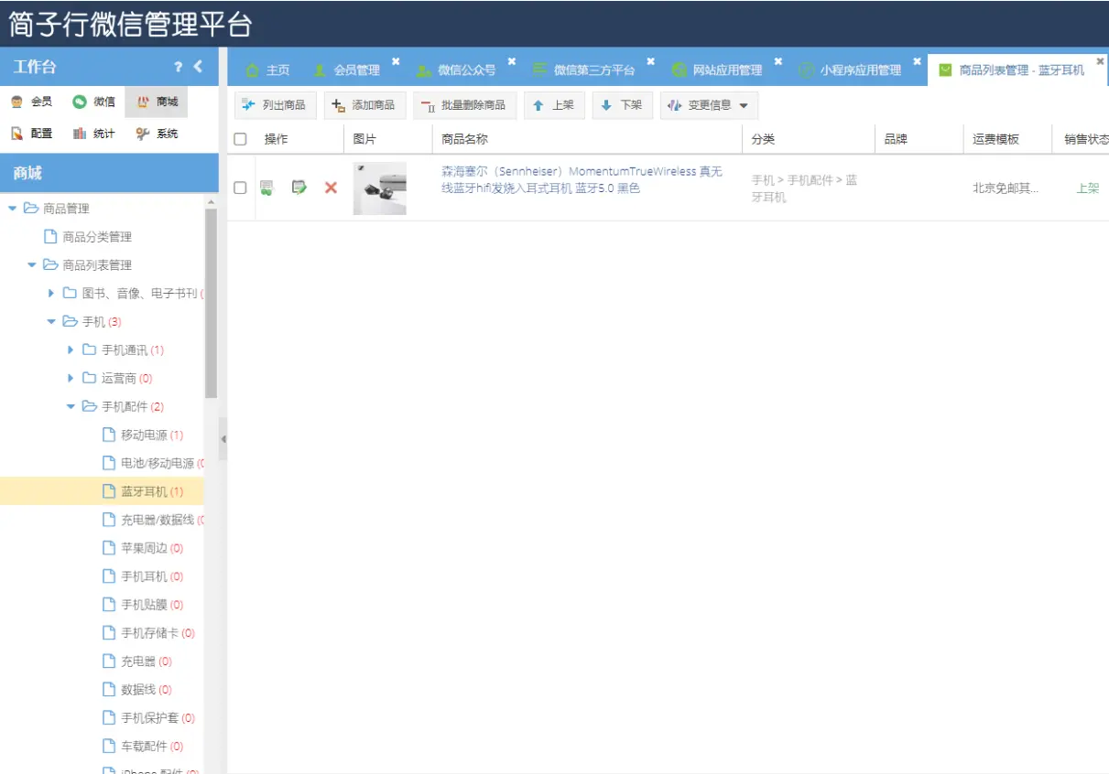Image resolution: width=1109 pixels, height=774 pixels.
Task: Click the sidebar splitter collapse handle
Action: [x=223, y=441]
